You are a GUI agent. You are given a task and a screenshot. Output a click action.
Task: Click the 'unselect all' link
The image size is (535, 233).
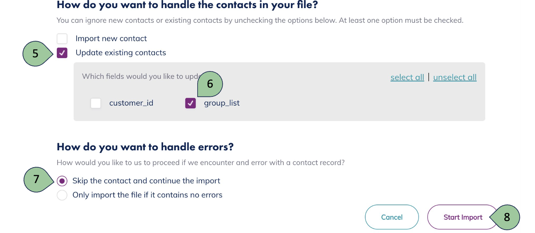pyautogui.click(x=455, y=77)
